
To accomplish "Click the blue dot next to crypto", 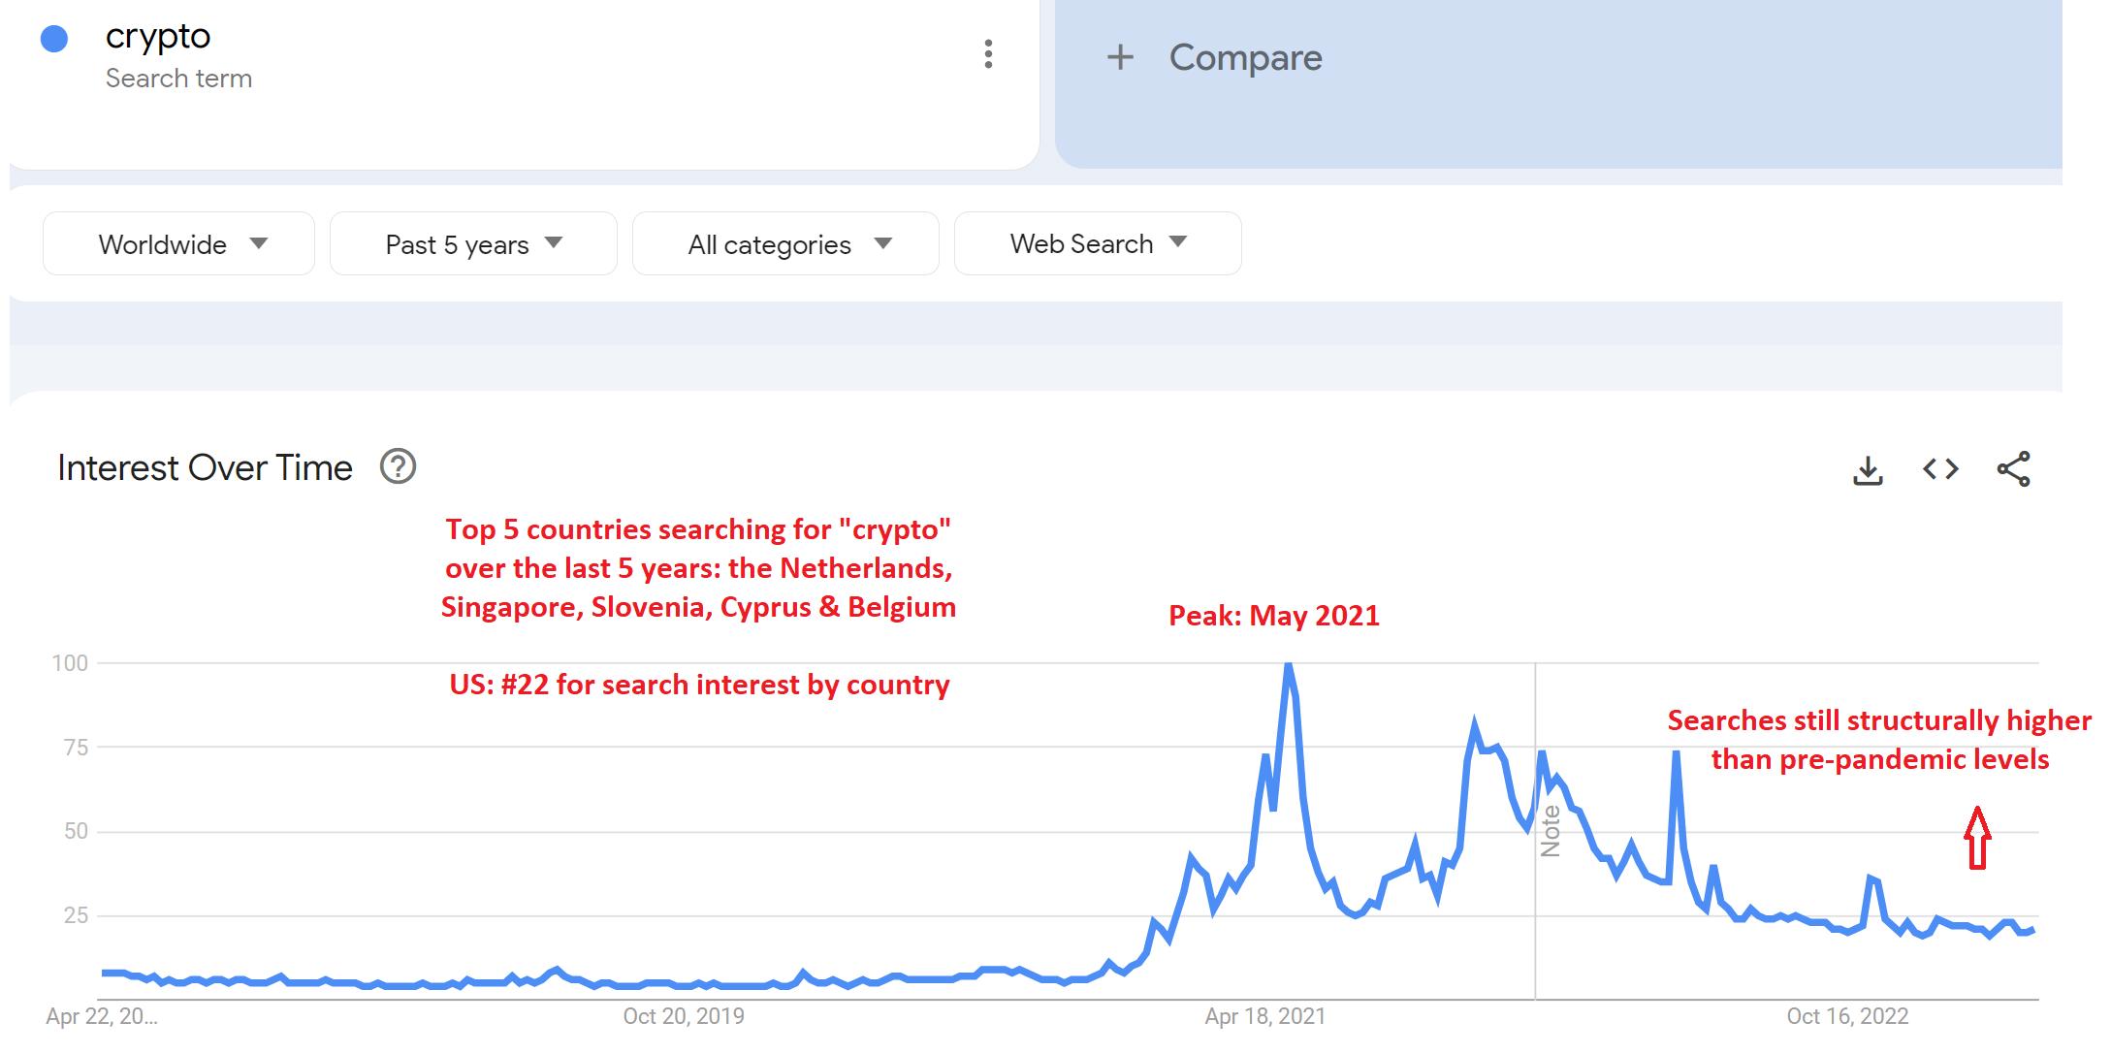I will pyautogui.click(x=54, y=39).
